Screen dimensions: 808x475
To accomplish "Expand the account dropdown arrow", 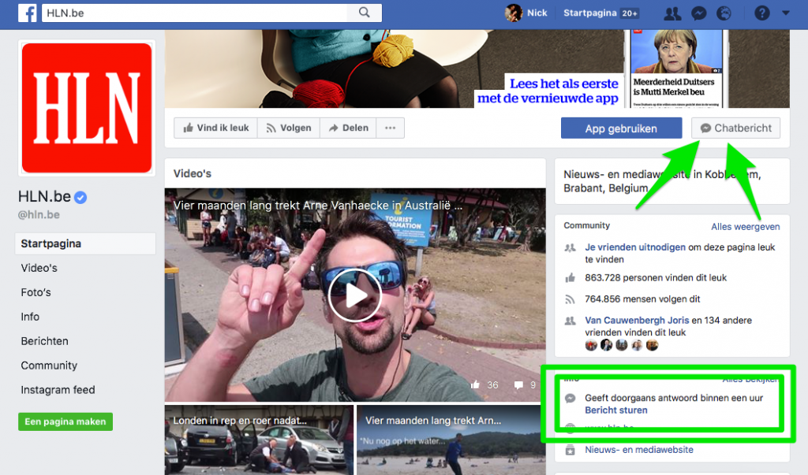I will tap(786, 13).
